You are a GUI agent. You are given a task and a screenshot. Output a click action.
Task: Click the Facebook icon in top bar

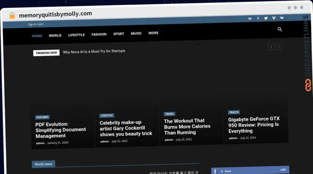pos(258,18)
